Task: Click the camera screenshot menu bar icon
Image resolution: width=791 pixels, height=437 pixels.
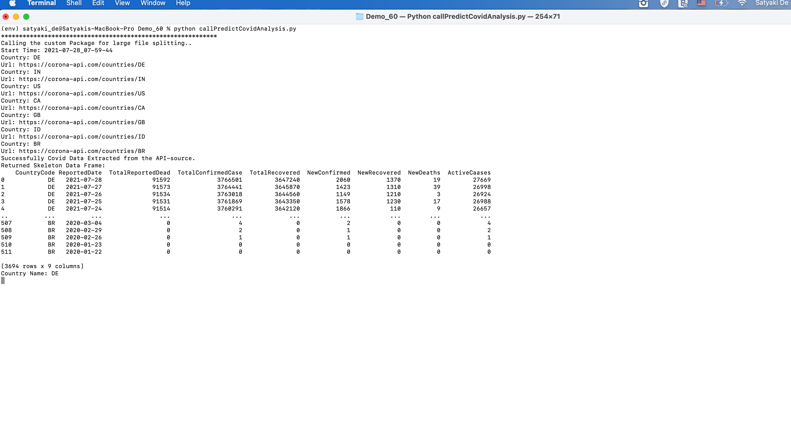Action: pyautogui.click(x=643, y=3)
